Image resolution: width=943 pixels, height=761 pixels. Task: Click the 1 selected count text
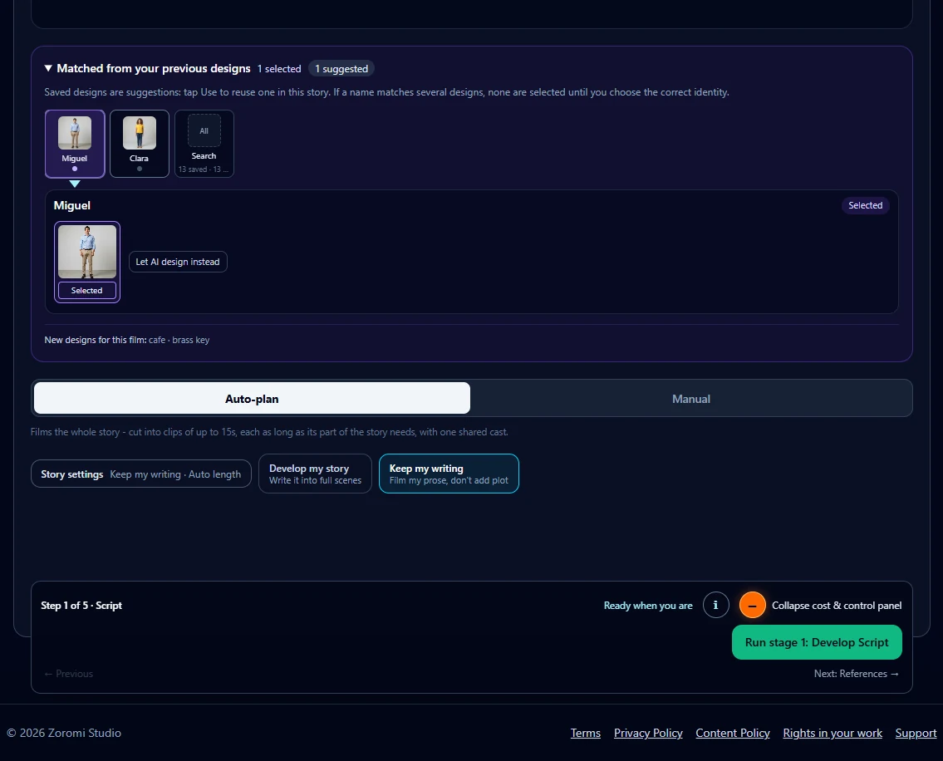click(x=279, y=69)
